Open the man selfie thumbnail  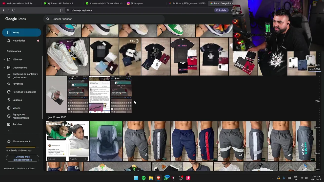(x=56, y=95)
